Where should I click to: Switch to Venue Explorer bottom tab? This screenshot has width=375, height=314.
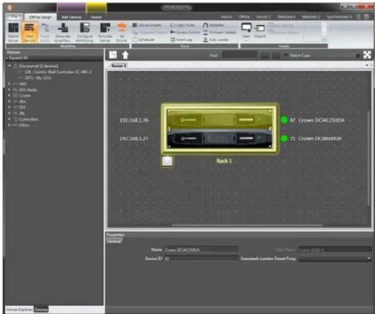point(19,309)
